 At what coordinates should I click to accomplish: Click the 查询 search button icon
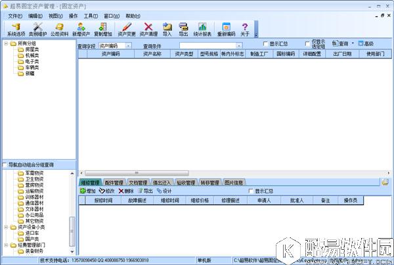[339, 43]
